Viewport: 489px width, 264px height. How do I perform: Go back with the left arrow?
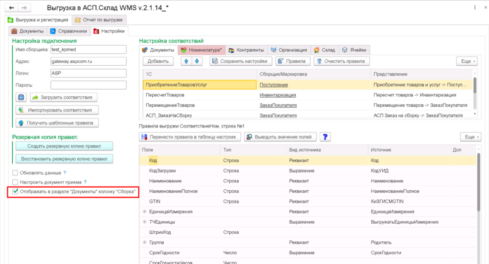click(11, 7)
